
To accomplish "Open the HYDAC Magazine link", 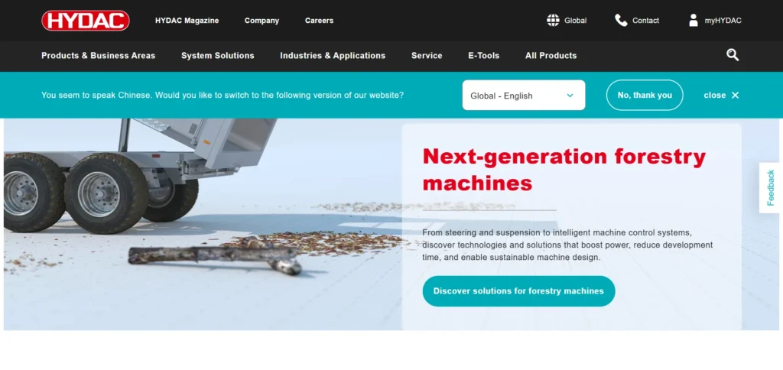I will pyautogui.click(x=187, y=21).
